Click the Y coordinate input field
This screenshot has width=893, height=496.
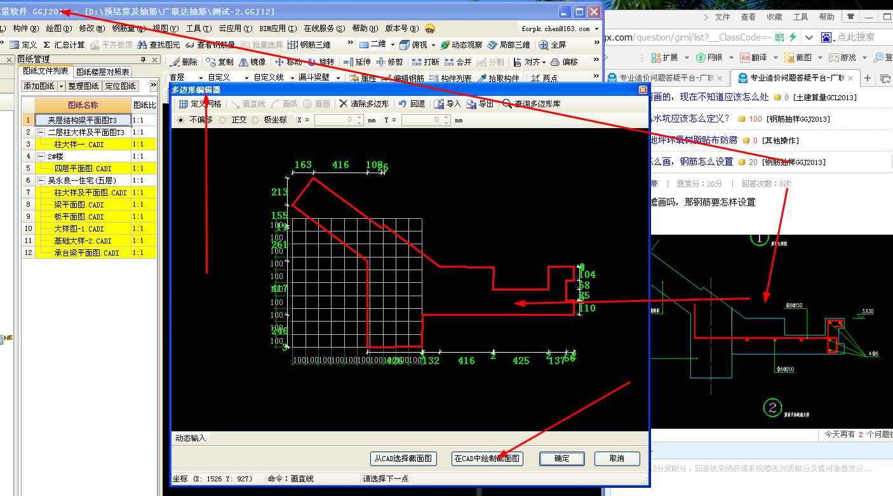pyautogui.click(x=426, y=120)
